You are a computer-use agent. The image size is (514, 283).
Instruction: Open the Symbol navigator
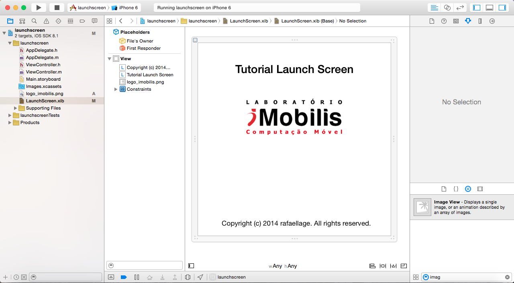point(22,21)
